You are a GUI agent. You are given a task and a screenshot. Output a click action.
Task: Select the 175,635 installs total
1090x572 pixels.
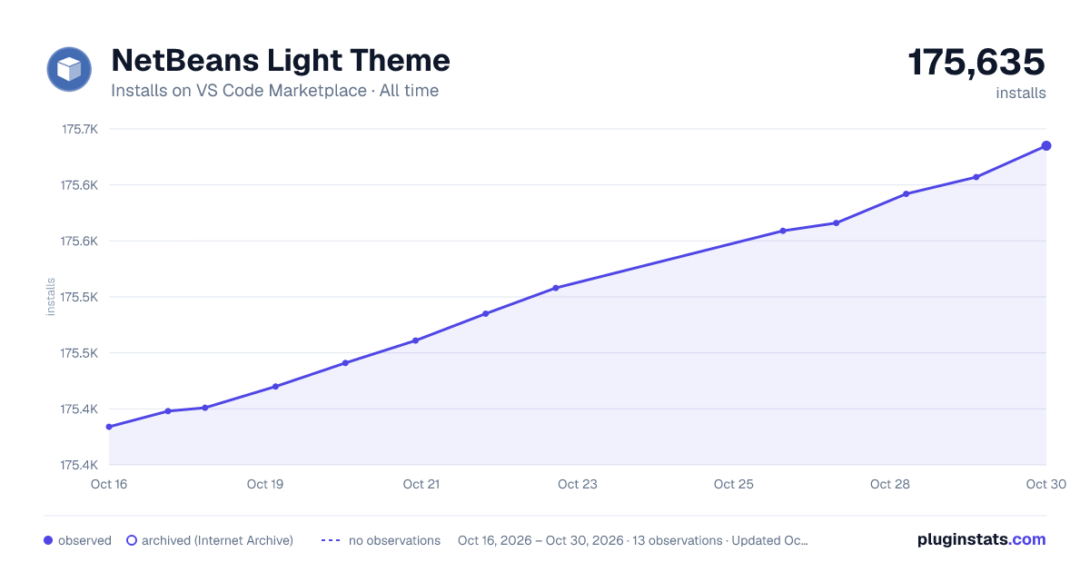(x=976, y=63)
